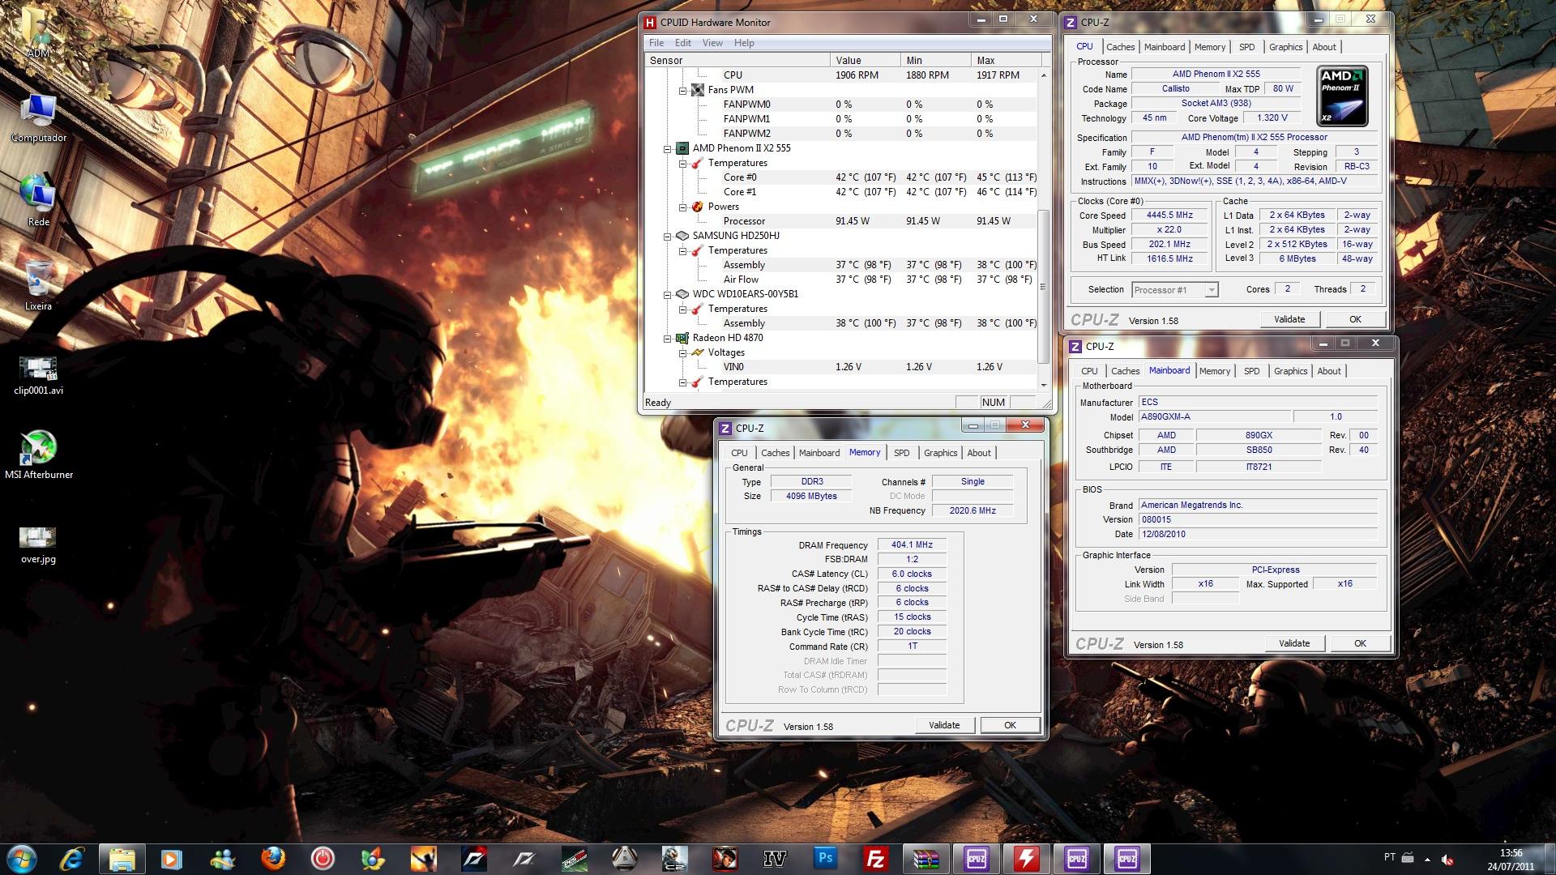
Task: Open the File menu in HWMonitor
Action: [656, 43]
